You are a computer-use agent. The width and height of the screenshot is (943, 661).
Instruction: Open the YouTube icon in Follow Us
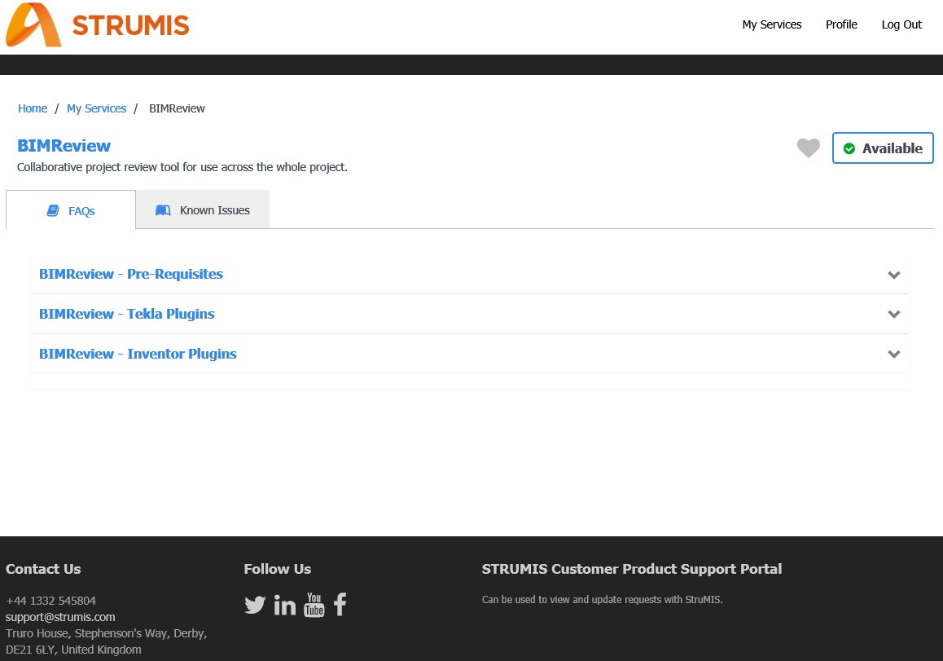pos(314,605)
